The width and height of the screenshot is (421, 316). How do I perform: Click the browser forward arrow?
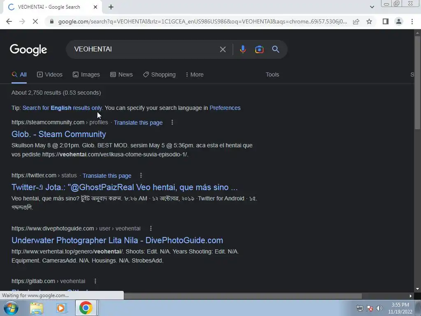[x=22, y=21]
